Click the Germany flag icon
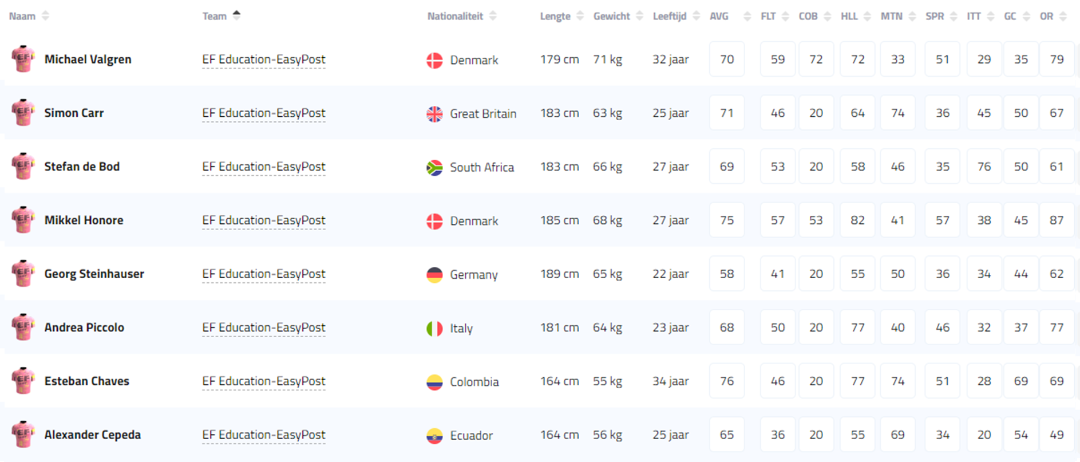Image resolution: width=1080 pixels, height=462 pixels. point(434,275)
